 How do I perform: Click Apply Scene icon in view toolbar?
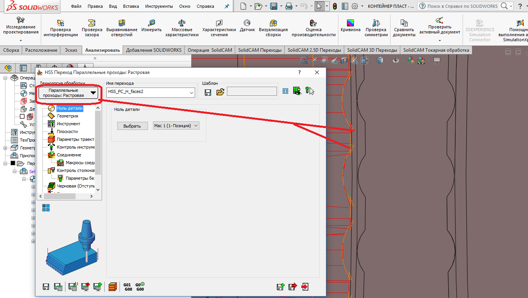[421, 60]
